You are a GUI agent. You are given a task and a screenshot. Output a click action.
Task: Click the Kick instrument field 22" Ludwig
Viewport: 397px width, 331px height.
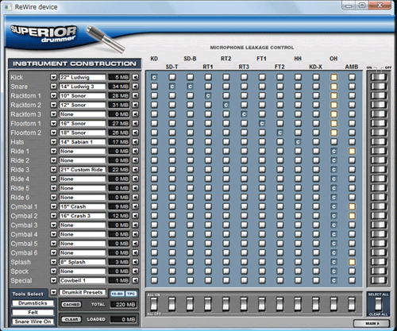[x=82, y=77]
